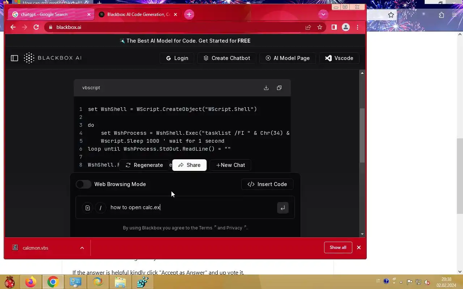Close the chatgpt Google Search tab

(x=89, y=14)
